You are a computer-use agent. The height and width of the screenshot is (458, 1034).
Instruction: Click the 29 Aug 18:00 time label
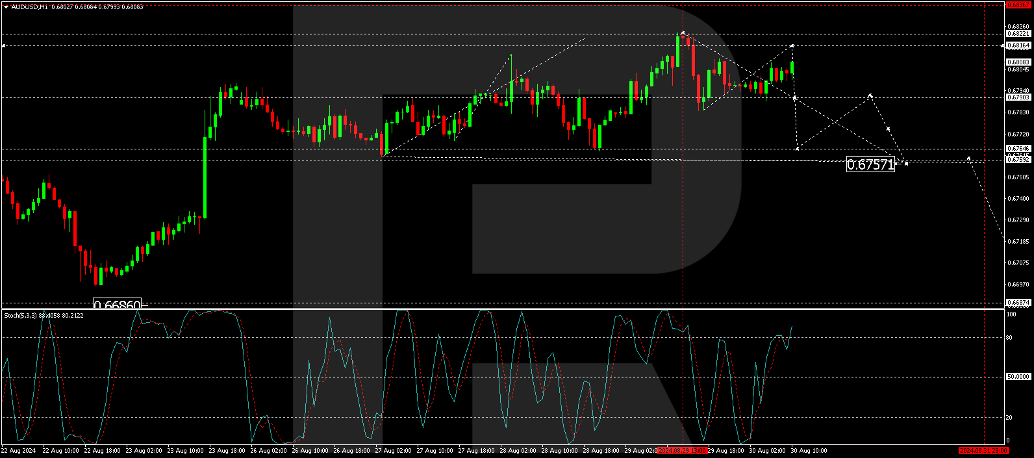click(x=726, y=451)
